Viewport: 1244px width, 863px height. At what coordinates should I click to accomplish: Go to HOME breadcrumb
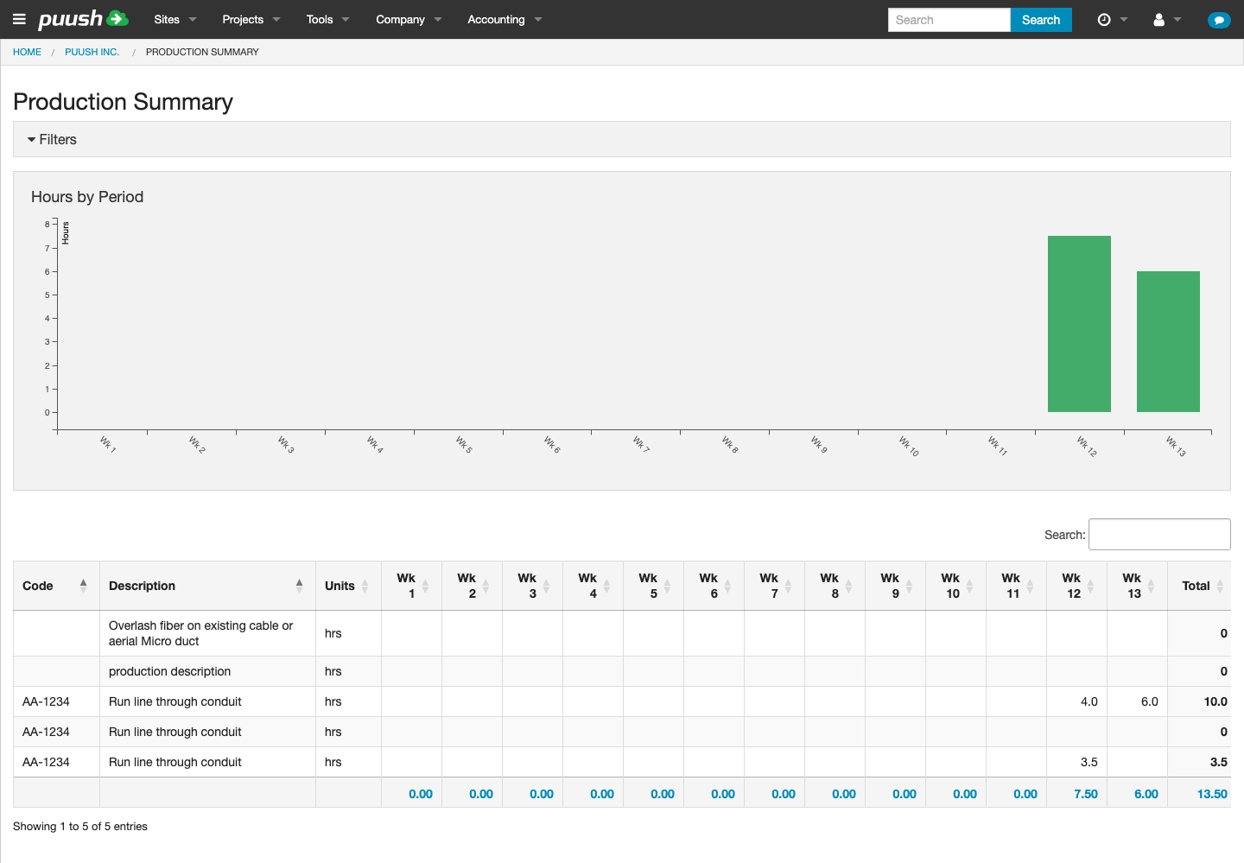point(27,52)
